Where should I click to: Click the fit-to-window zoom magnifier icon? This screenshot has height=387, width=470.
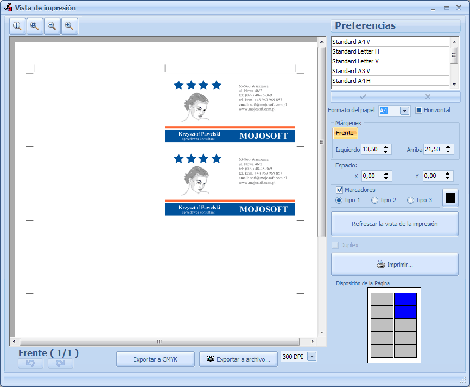(17, 27)
